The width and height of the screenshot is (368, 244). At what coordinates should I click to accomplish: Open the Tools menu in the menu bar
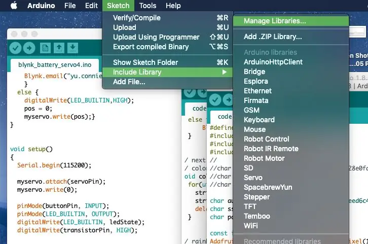pos(148,6)
